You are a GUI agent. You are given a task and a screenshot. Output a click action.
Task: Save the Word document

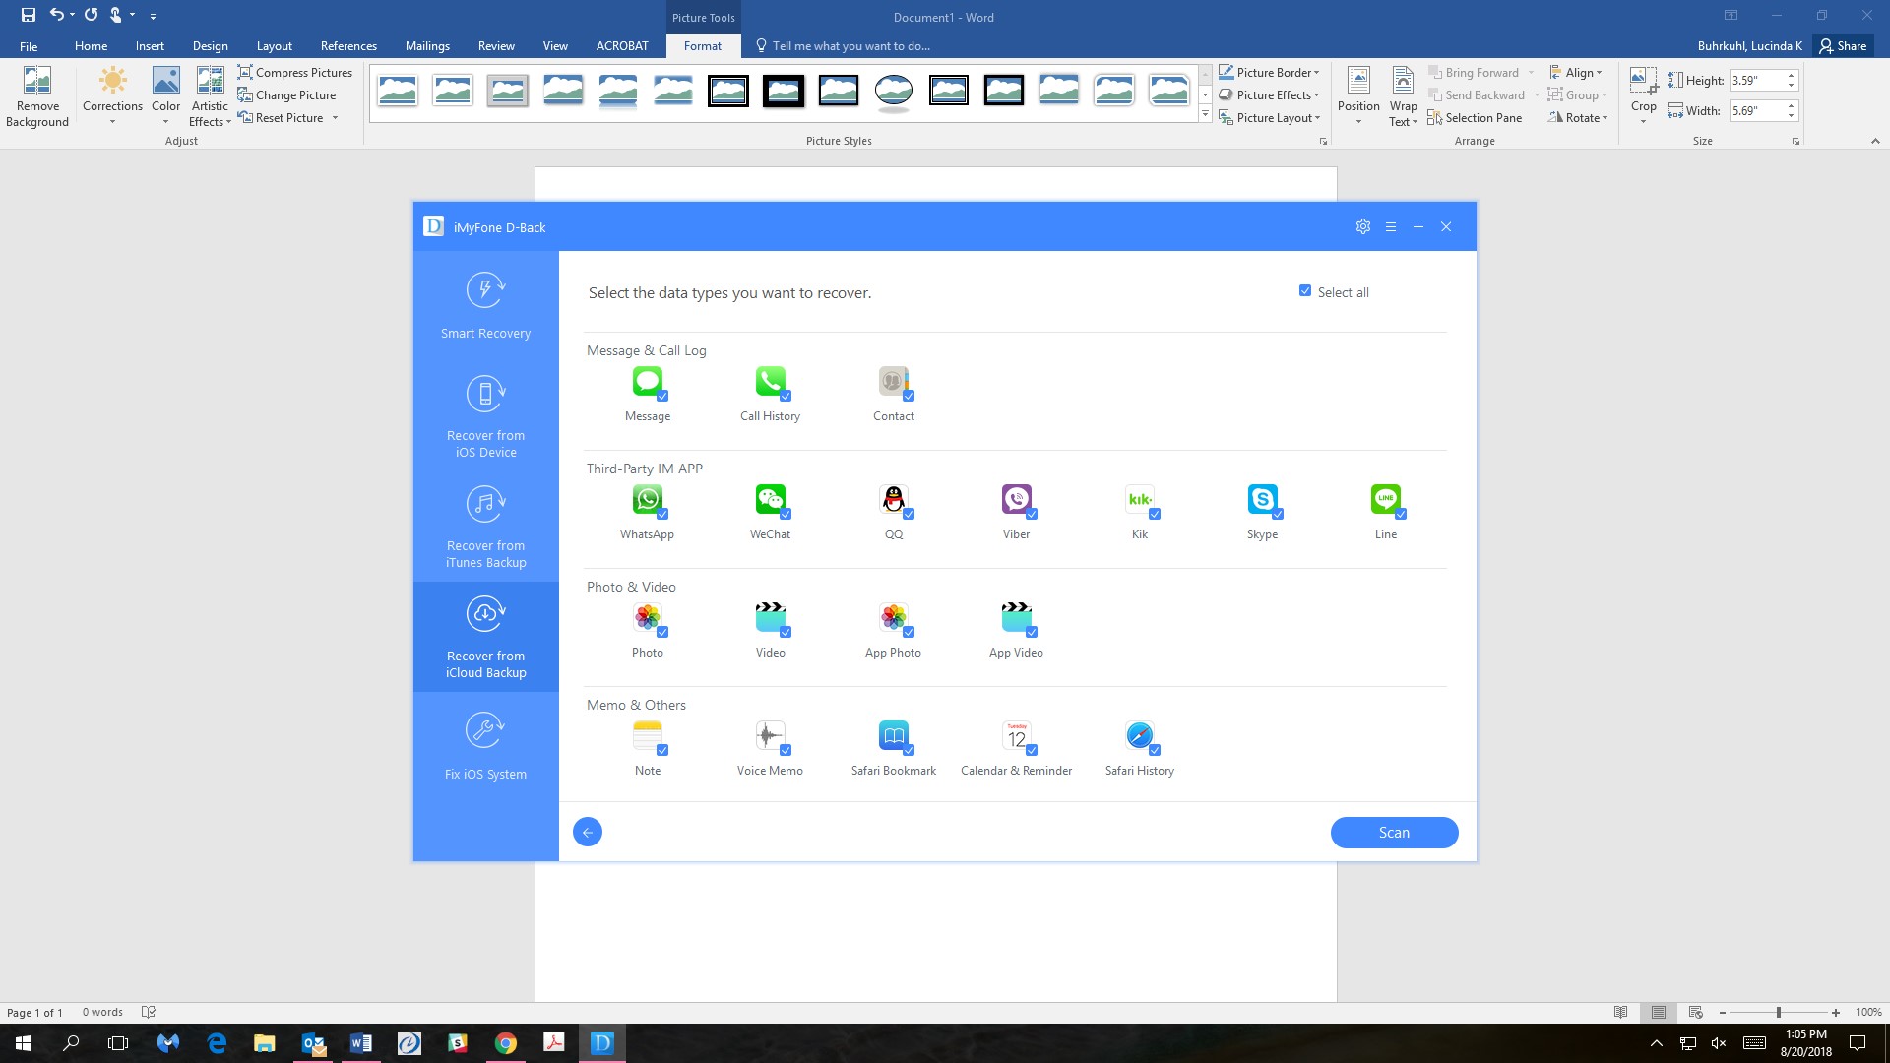coord(29,15)
